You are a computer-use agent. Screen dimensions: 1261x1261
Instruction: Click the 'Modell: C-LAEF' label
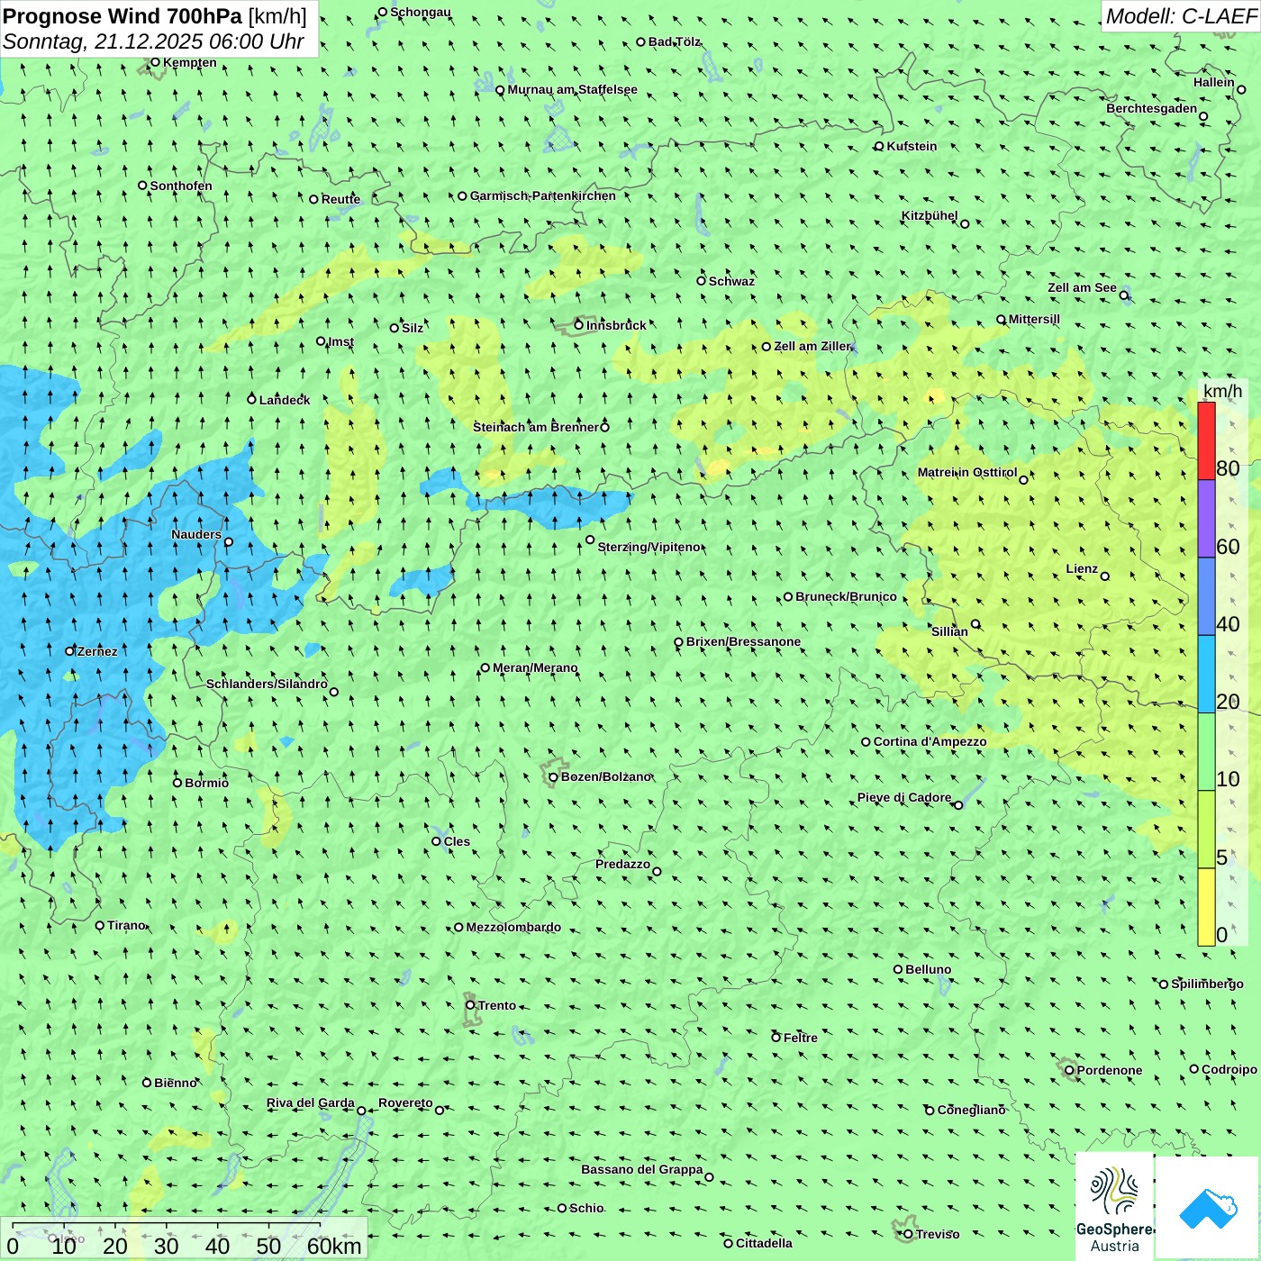click(1181, 16)
